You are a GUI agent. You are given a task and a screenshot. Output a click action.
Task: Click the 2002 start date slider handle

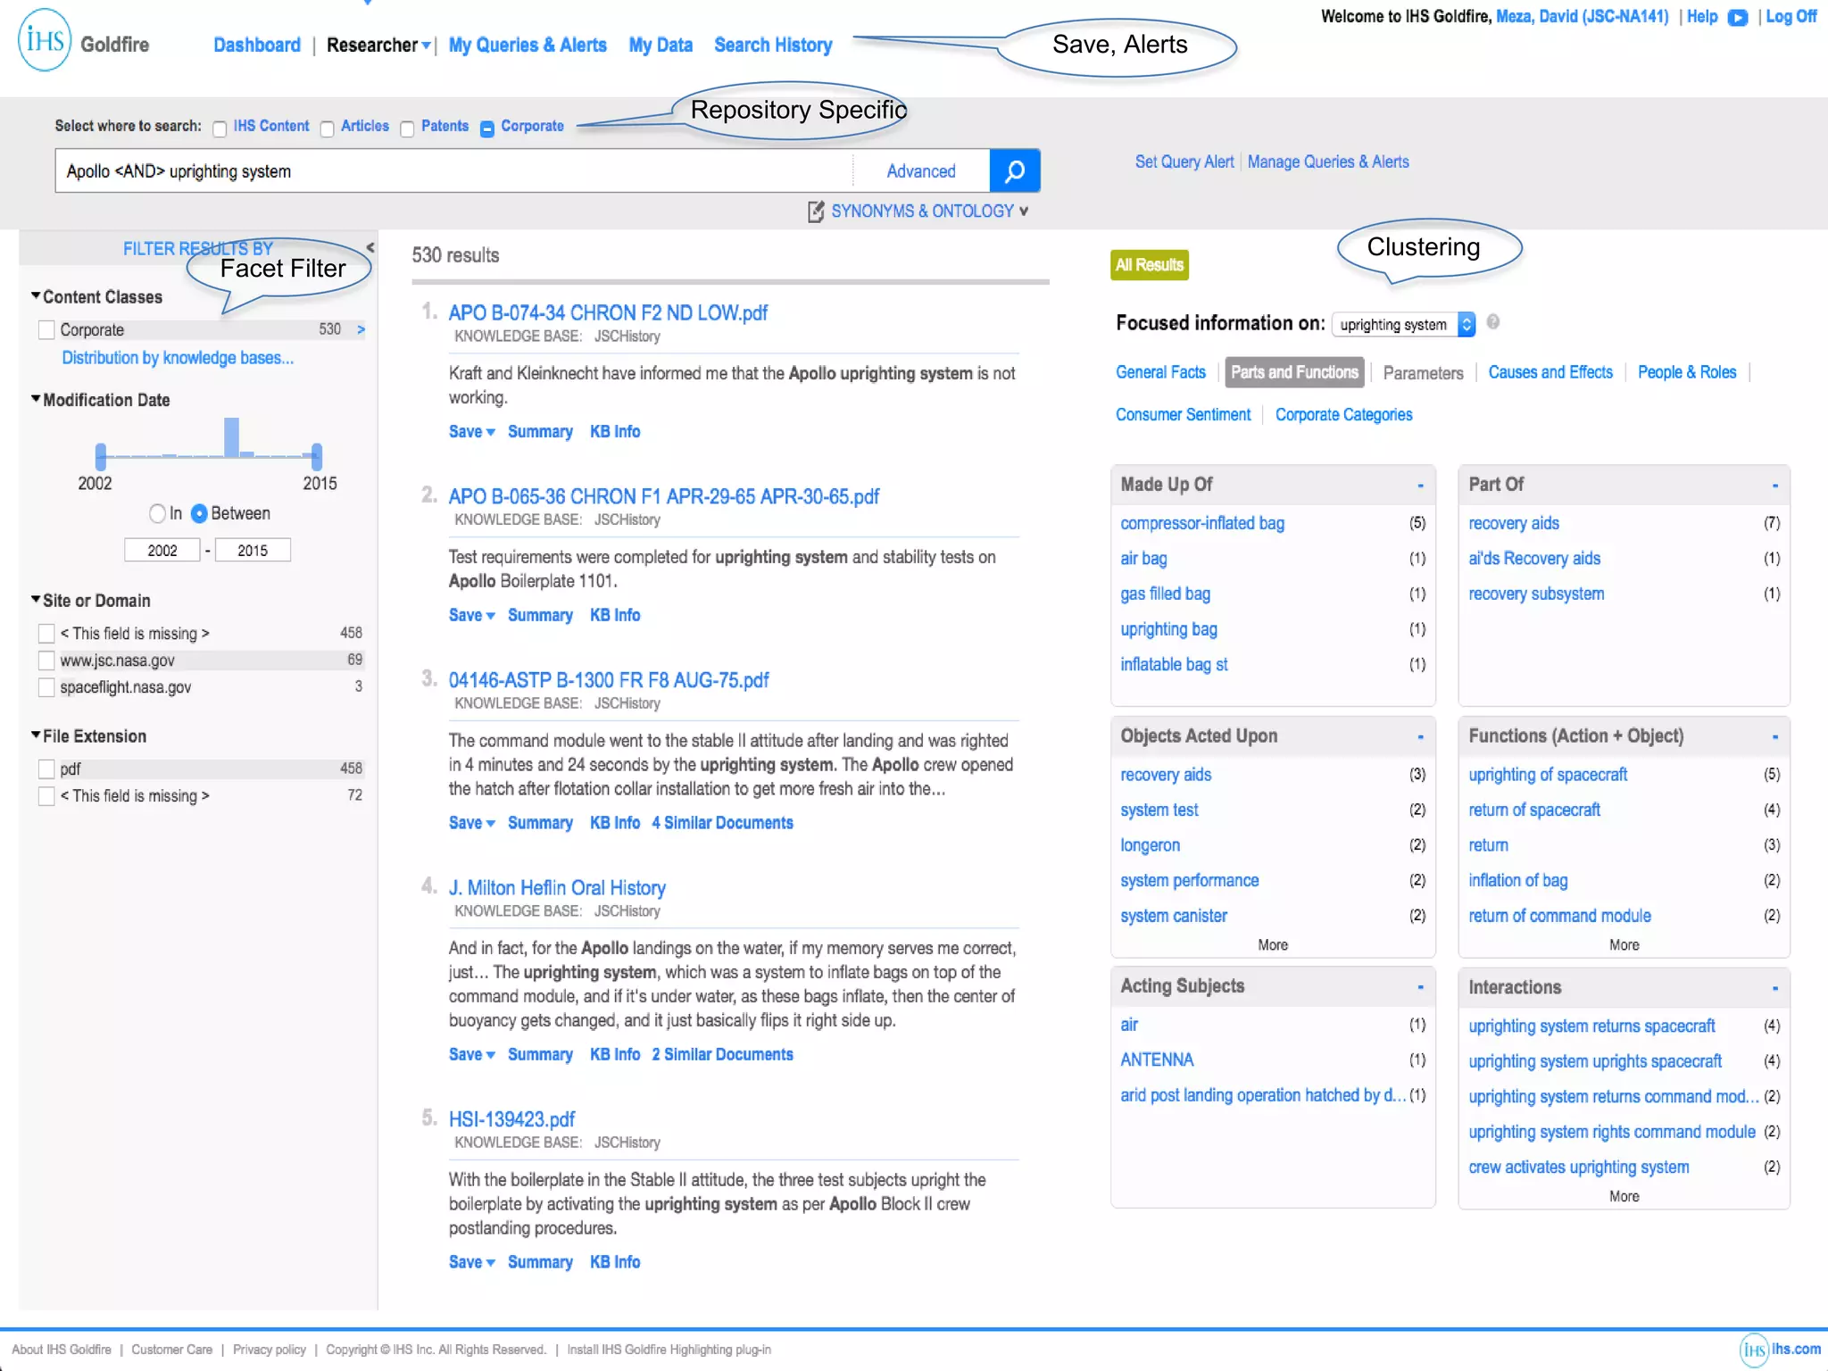point(101,456)
